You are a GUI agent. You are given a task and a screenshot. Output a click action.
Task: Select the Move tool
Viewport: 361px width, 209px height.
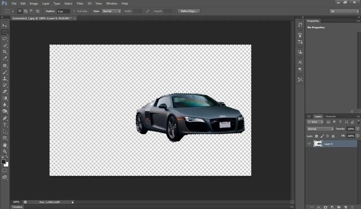[x=5, y=26]
